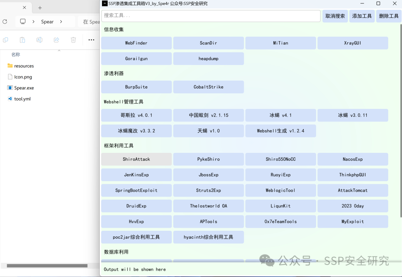Launch 0x7eTeamTools
The height and width of the screenshot is (277, 402).
point(281,221)
